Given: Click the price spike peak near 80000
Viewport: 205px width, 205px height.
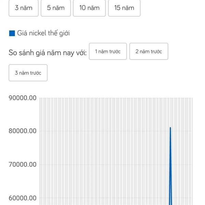Looking at the screenshot, I should click(170, 128).
